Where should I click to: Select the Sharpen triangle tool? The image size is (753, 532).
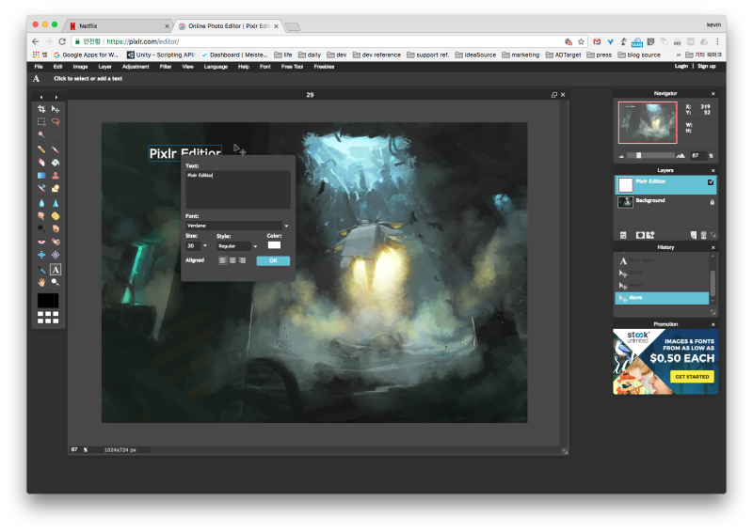click(x=56, y=203)
